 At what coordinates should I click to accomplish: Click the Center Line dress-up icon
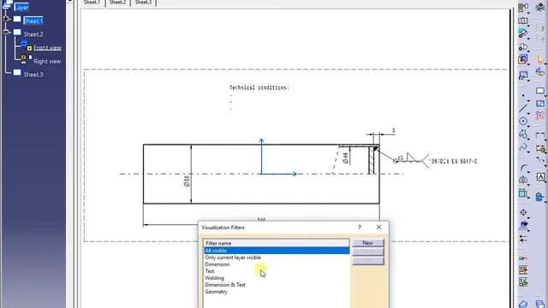[x=523, y=212]
